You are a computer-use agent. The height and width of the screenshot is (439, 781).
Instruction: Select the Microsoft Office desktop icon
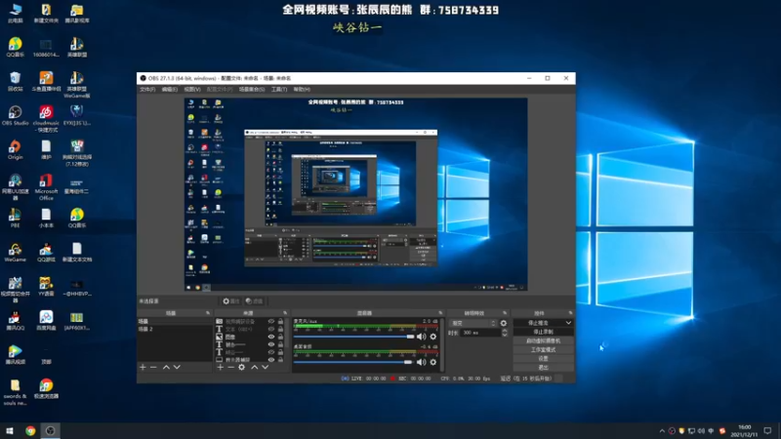click(46, 187)
